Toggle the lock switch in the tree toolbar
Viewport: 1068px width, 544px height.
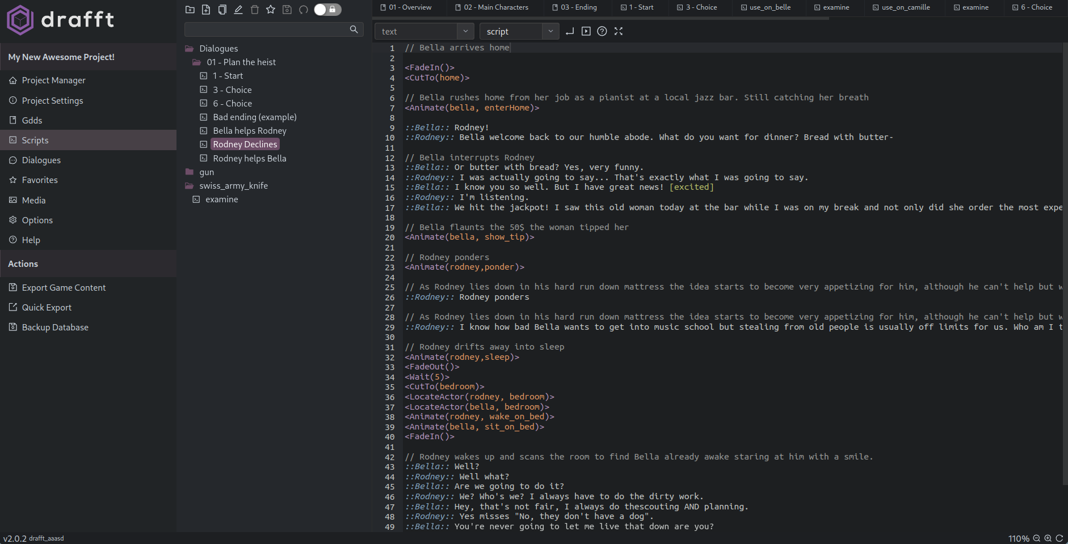[x=327, y=10]
